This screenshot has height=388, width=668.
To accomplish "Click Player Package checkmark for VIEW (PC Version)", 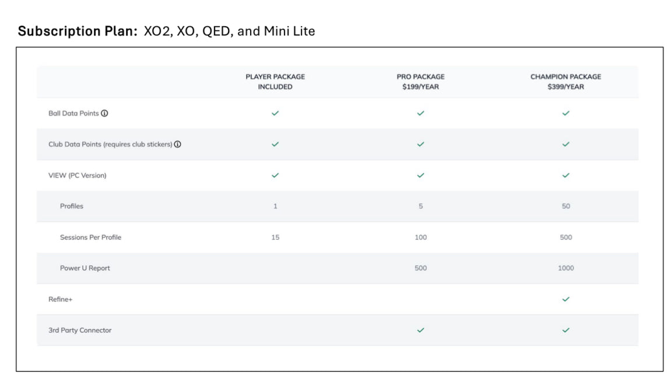I will click(275, 175).
